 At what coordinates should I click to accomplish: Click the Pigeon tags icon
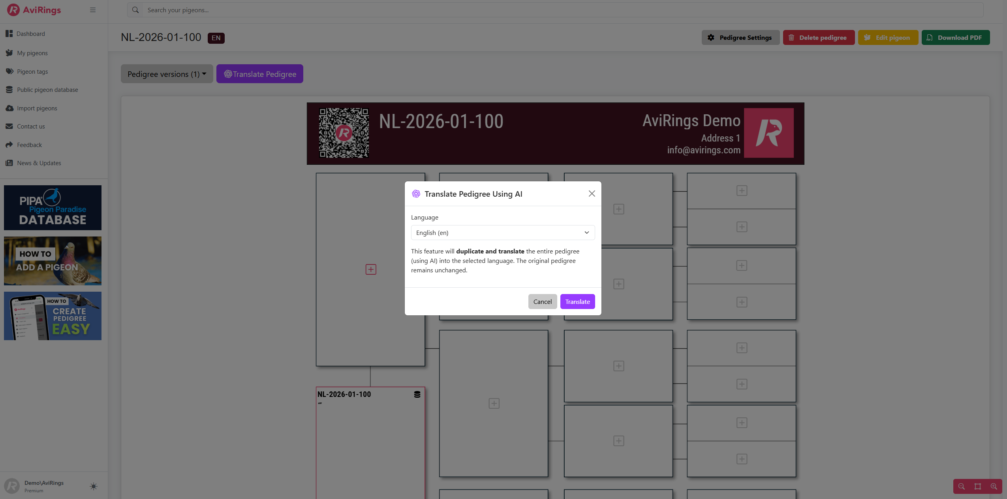pos(9,71)
